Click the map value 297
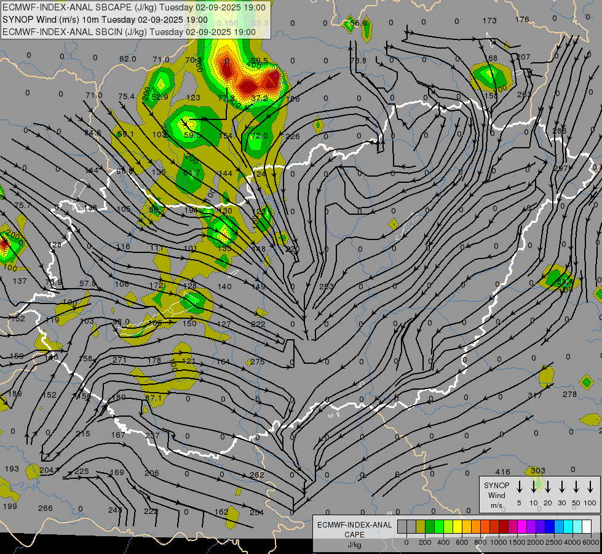Screen dimensions: 602x554 [x=561, y=169]
